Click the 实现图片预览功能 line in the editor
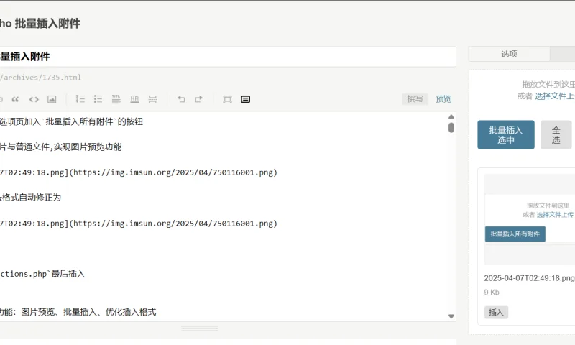This screenshot has height=345, width=575. pos(60,147)
